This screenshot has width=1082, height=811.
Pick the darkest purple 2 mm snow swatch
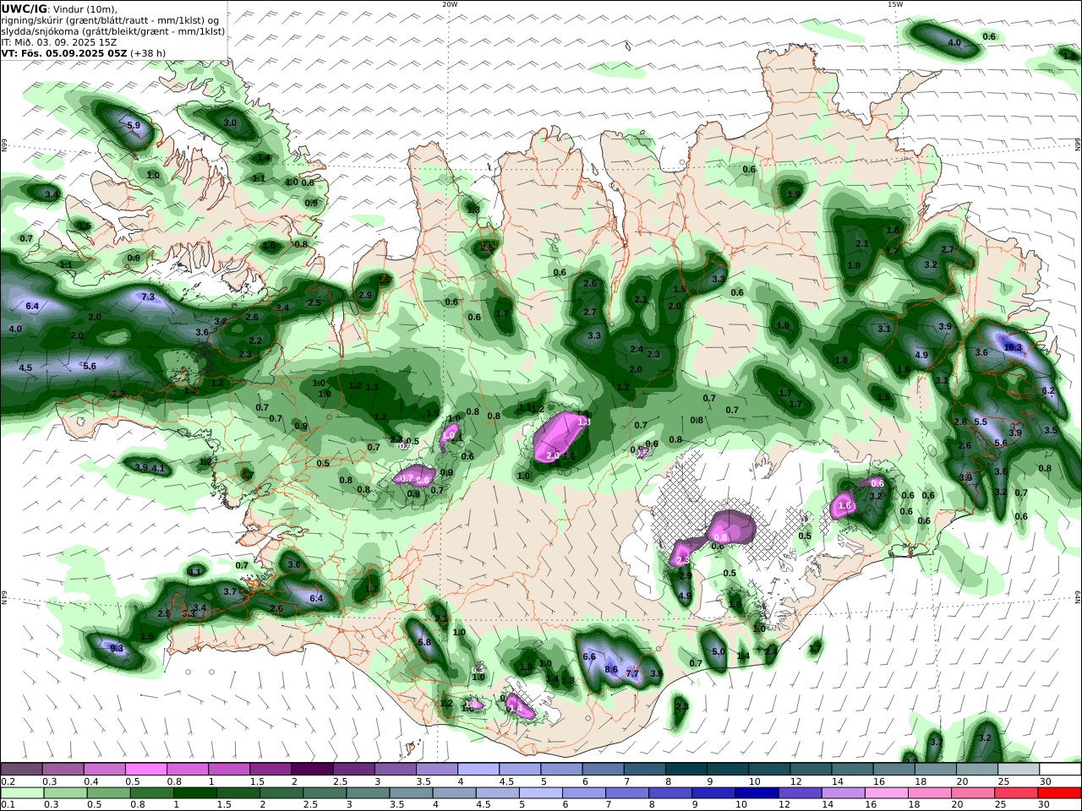point(312,769)
